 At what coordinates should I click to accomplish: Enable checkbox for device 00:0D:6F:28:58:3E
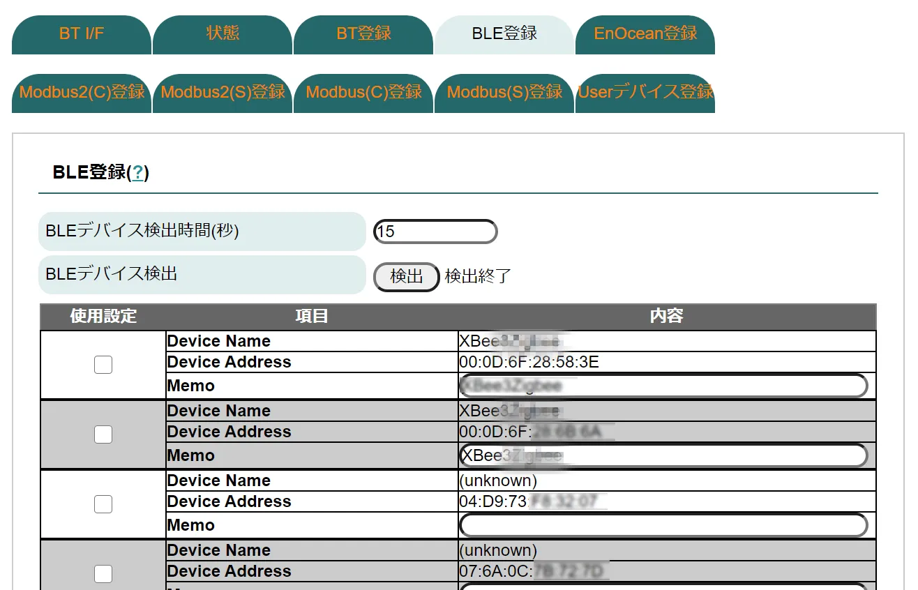[x=103, y=365]
